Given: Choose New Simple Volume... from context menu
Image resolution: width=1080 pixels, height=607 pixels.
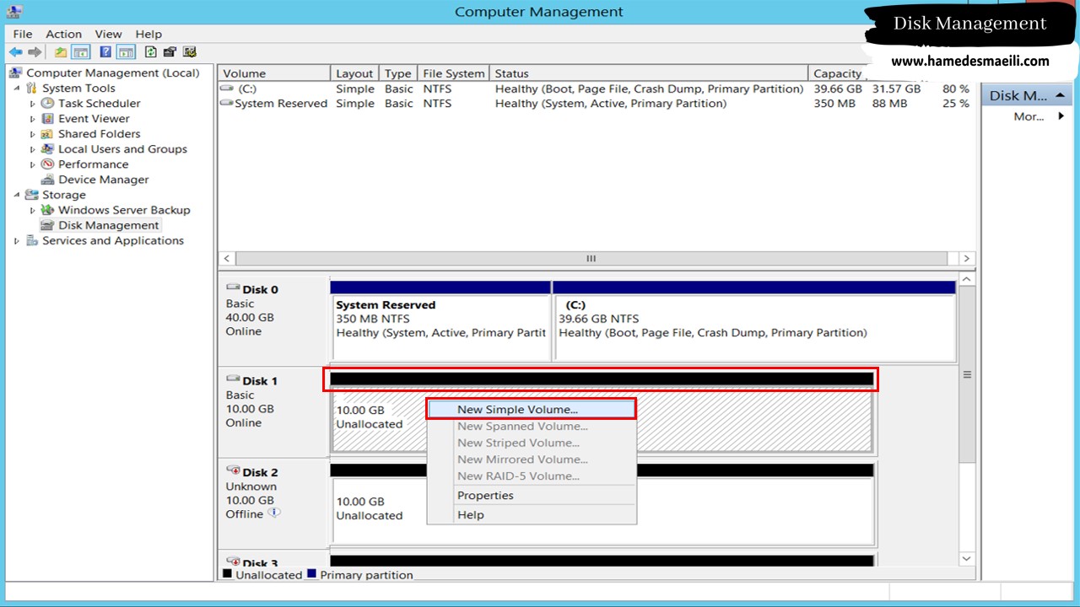Looking at the screenshot, I should pyautogui.click(x=532, y=410).
